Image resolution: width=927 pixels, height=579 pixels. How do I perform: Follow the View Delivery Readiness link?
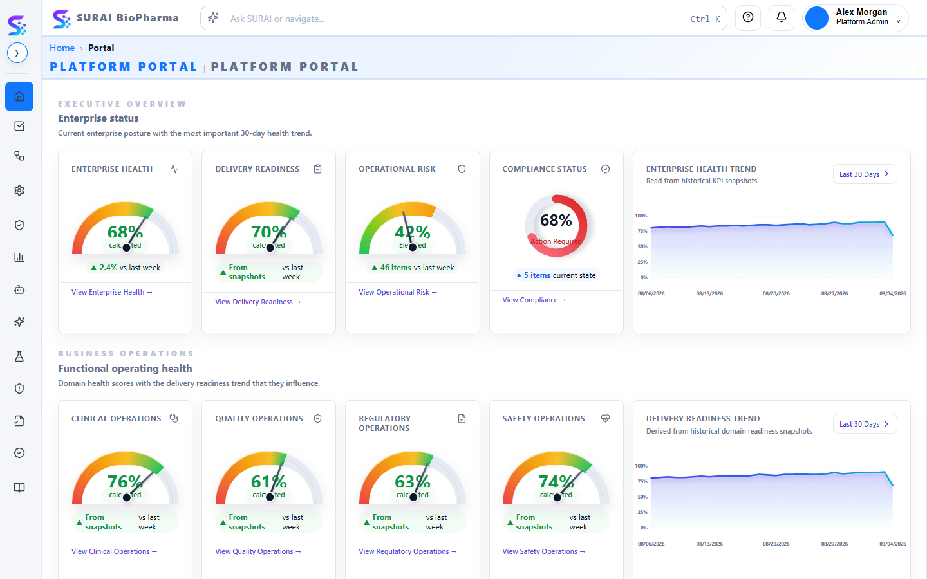[x=258, y=302]
